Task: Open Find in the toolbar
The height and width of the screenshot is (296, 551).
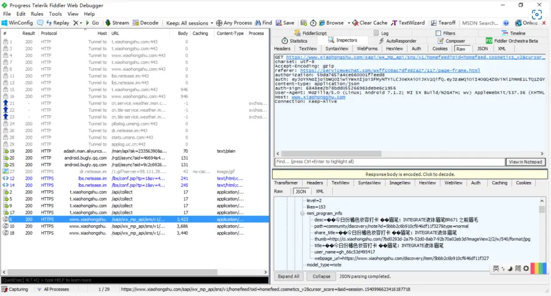Action: click(264, 23)
